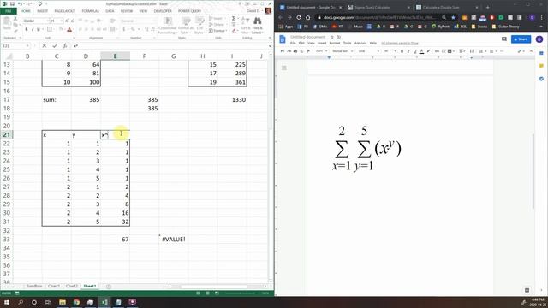Viewport: 548px width, 308px height.
Task: Open comment history in Google Docs
Action: pos(504,39)
